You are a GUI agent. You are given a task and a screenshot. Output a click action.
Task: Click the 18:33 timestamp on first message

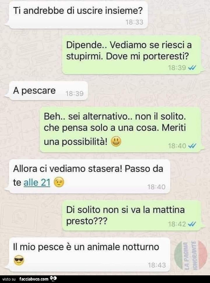coord(134,22)
